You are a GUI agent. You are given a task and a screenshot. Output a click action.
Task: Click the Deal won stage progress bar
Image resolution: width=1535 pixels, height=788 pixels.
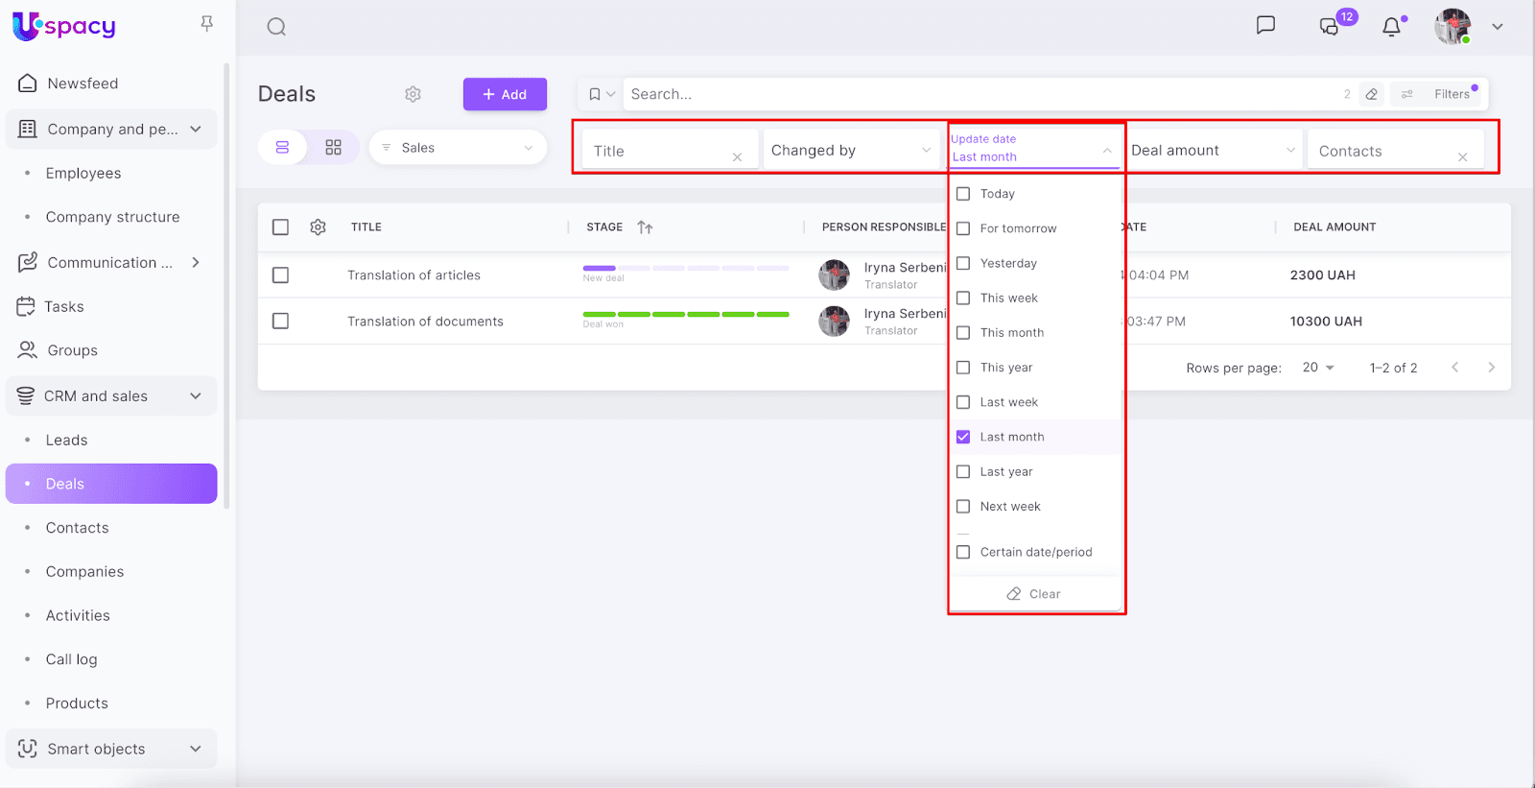point(685,315)
